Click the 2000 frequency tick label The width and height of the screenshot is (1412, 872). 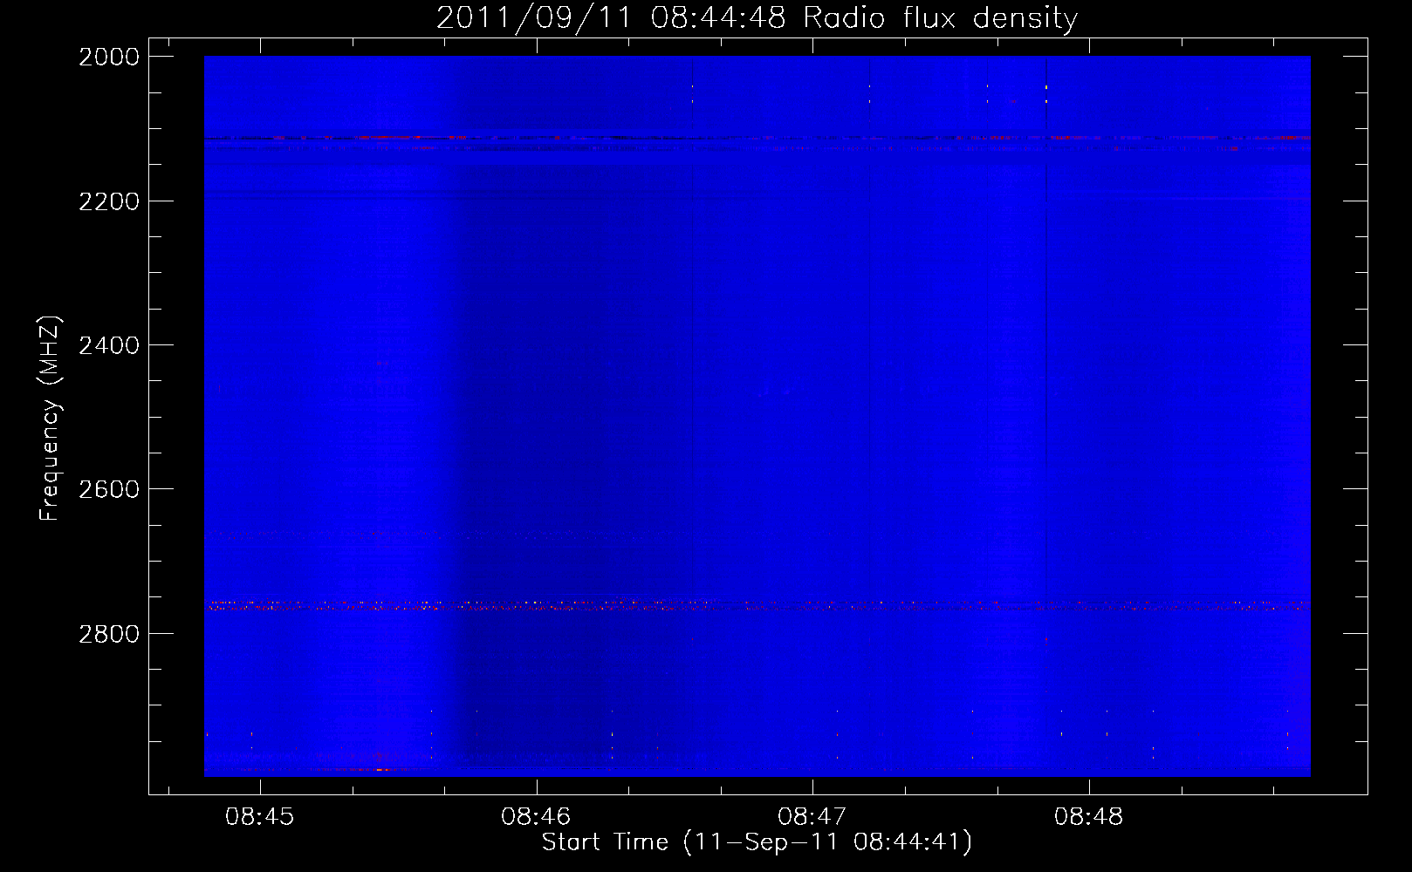(x=109, y=57)
